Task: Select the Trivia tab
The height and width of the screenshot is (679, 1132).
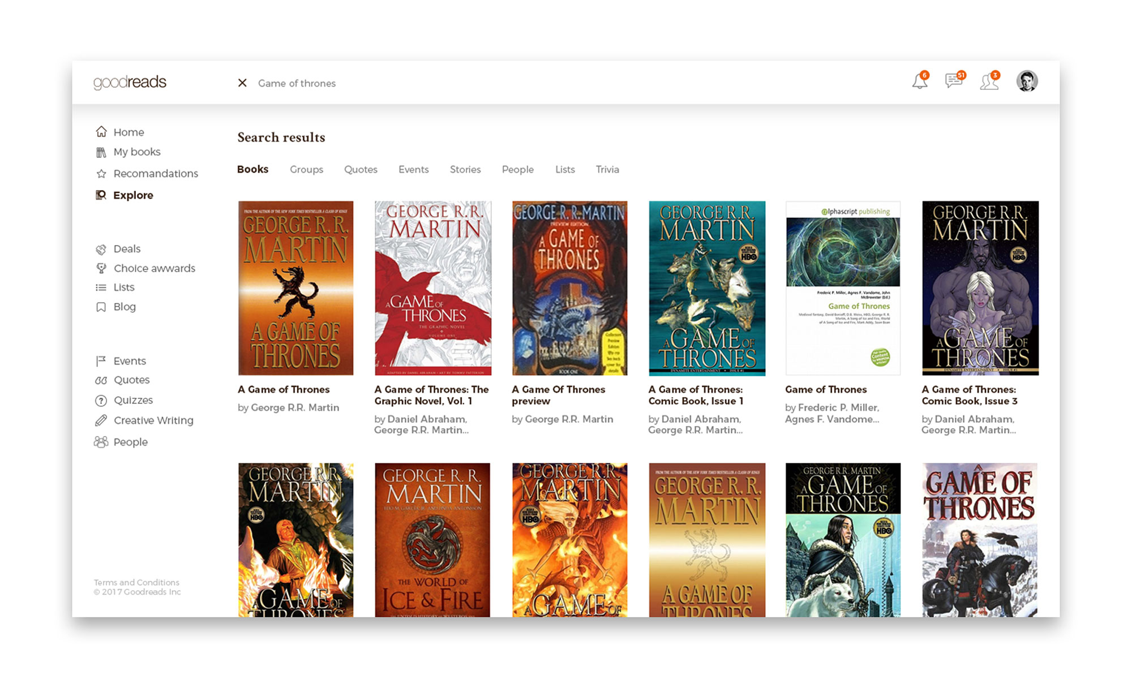Action: (607, 169)
